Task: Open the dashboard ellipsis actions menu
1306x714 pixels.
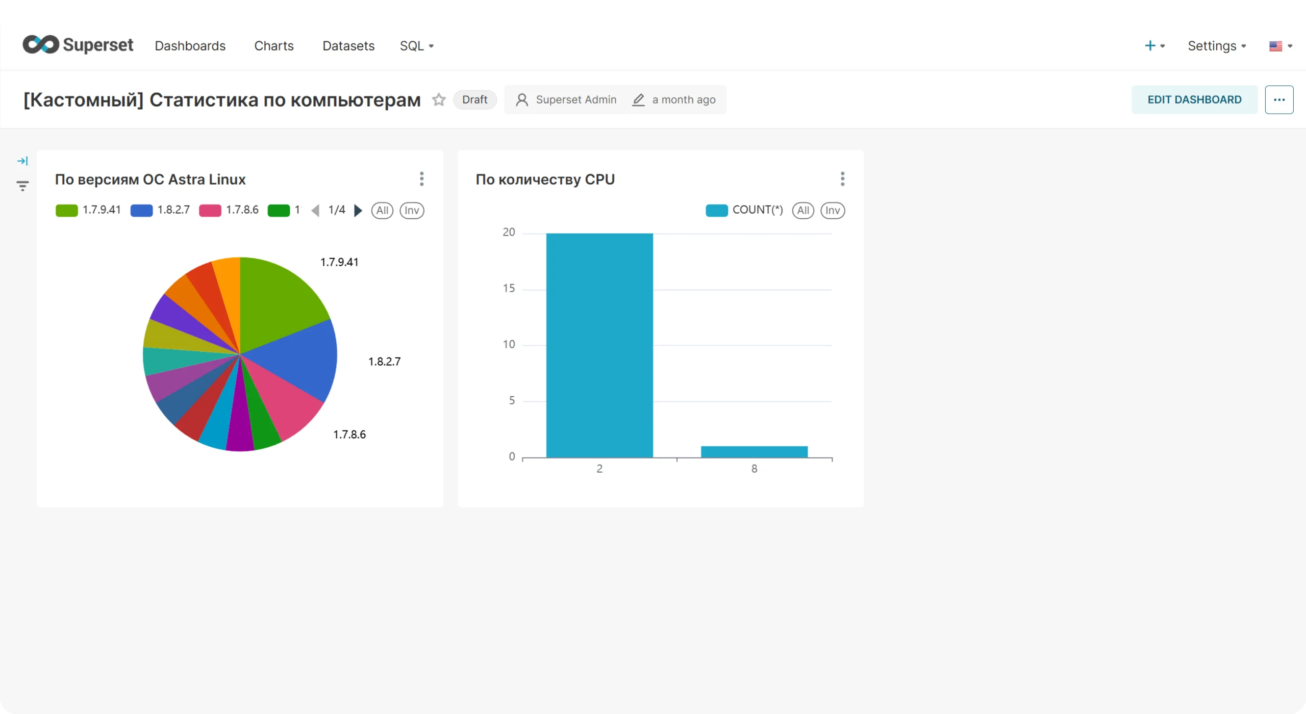Action: [x=1279, y=99]
